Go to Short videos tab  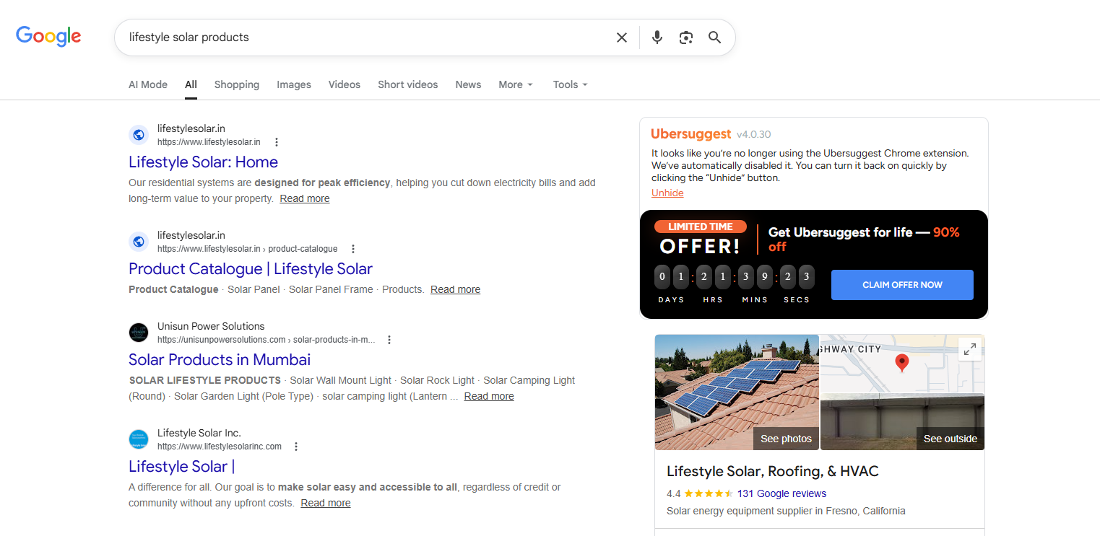point(408,84)
